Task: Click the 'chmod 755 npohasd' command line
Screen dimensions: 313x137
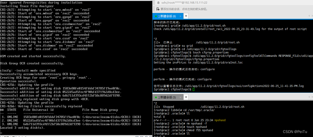Action: click(183, 130)
